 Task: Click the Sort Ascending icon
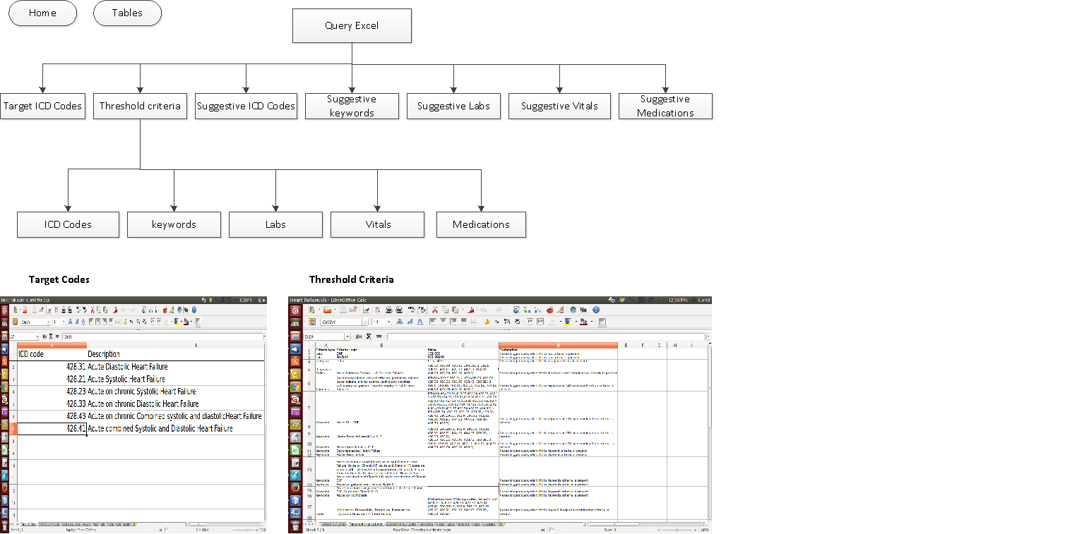[527, 309]
